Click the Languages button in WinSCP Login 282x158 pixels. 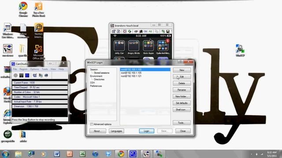116,131
